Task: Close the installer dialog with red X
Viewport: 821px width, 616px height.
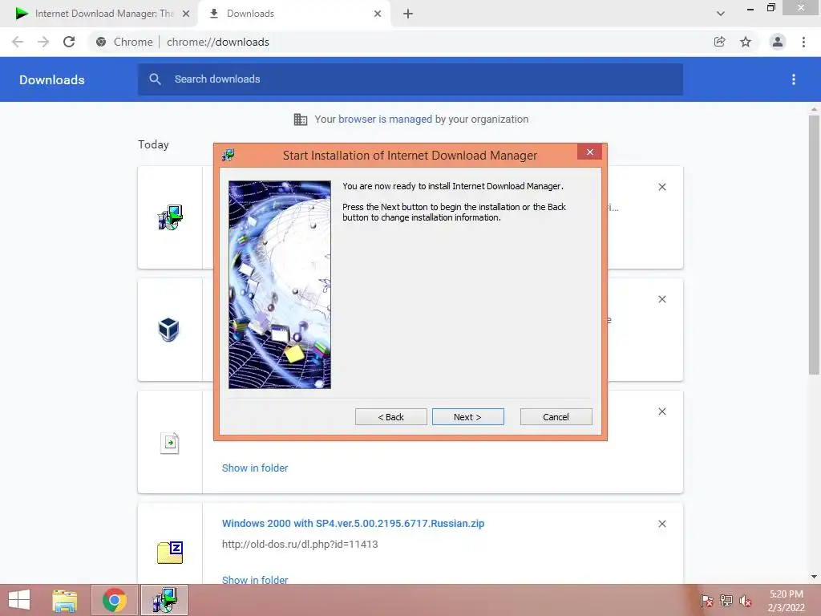Action: pyautogui.click(x=589, y=152)
